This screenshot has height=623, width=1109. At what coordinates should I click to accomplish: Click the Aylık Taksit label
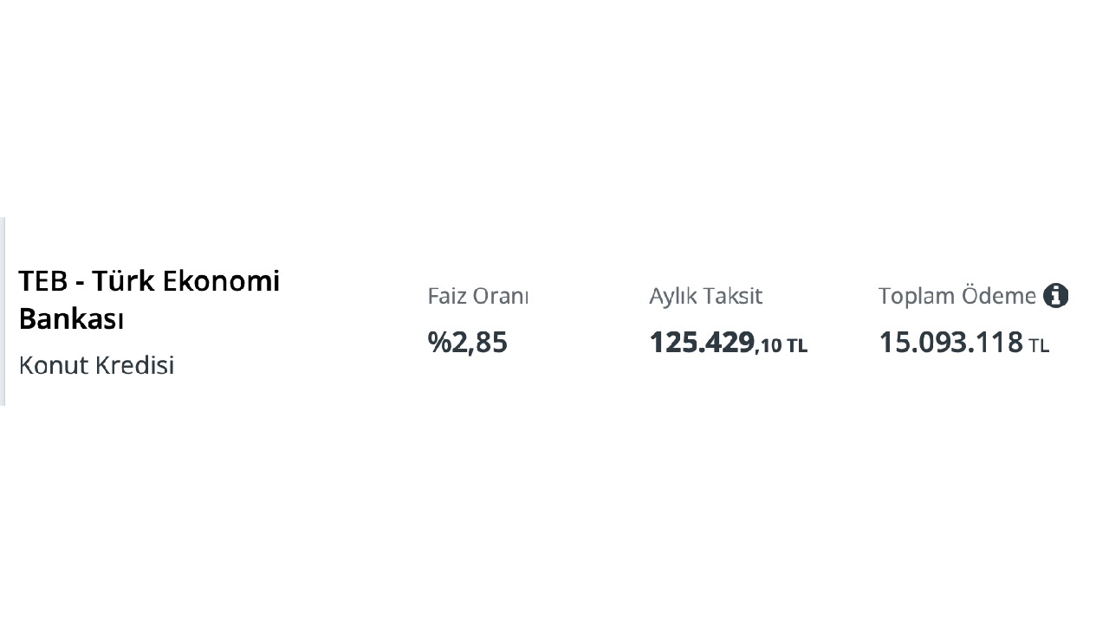(705, 296)
